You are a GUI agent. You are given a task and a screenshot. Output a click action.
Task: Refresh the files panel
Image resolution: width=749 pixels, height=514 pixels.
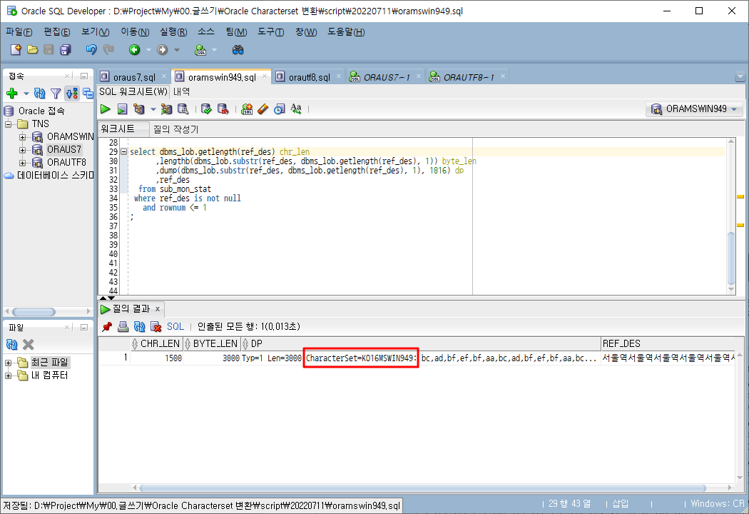tap(12, 344)
